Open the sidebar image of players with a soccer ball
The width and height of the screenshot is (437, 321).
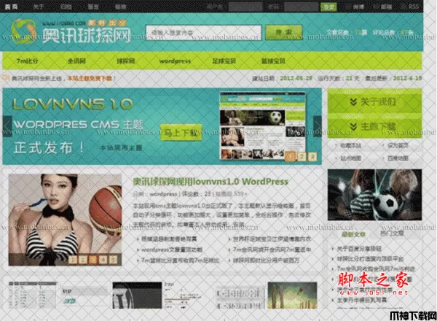pos(374,195)
